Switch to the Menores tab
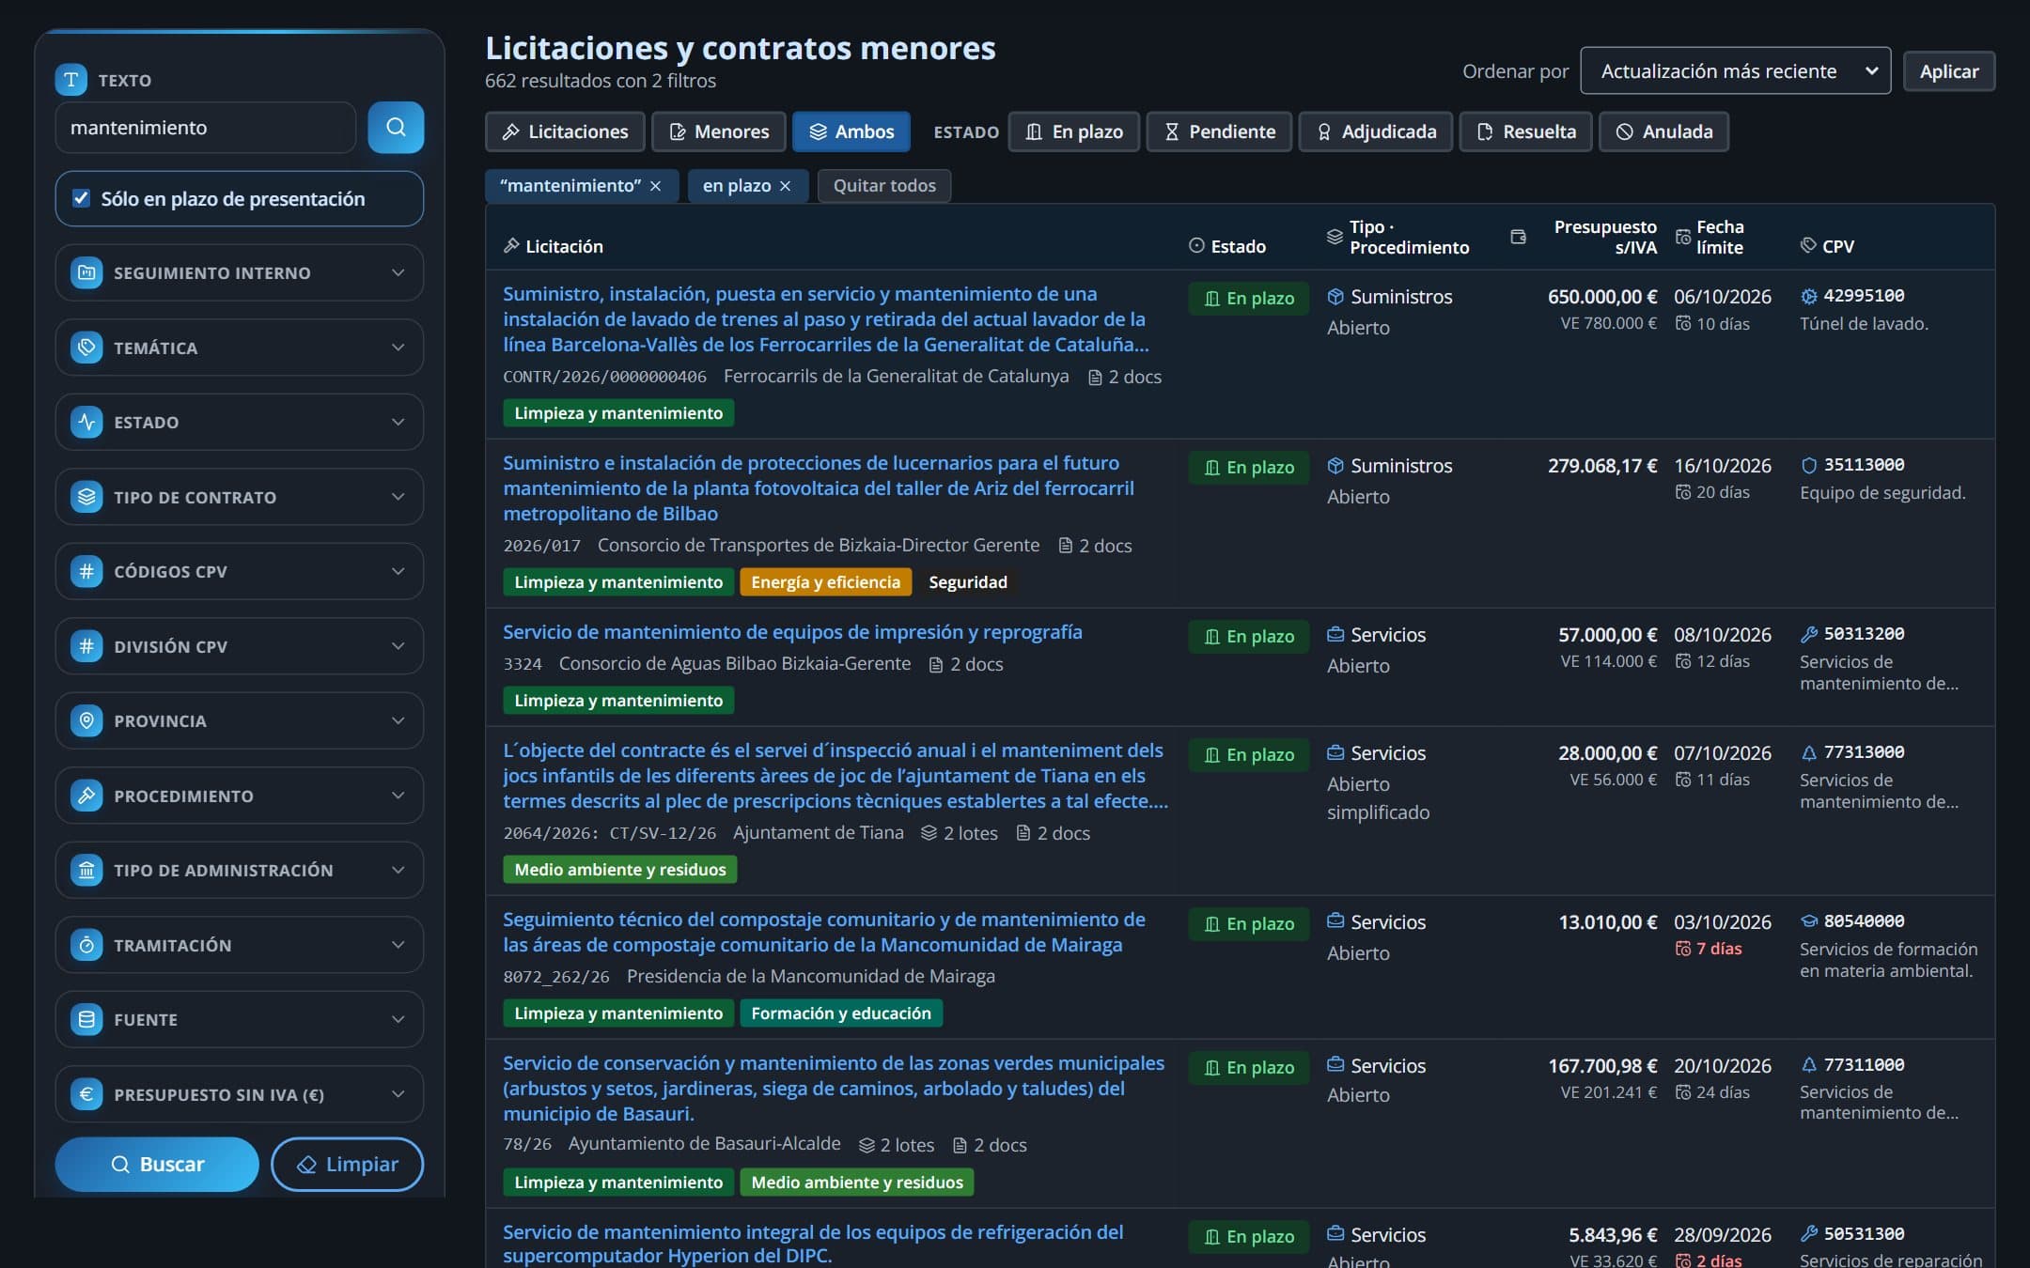2030x1268 pixels. pyautogui.click(x=718, y=131)
